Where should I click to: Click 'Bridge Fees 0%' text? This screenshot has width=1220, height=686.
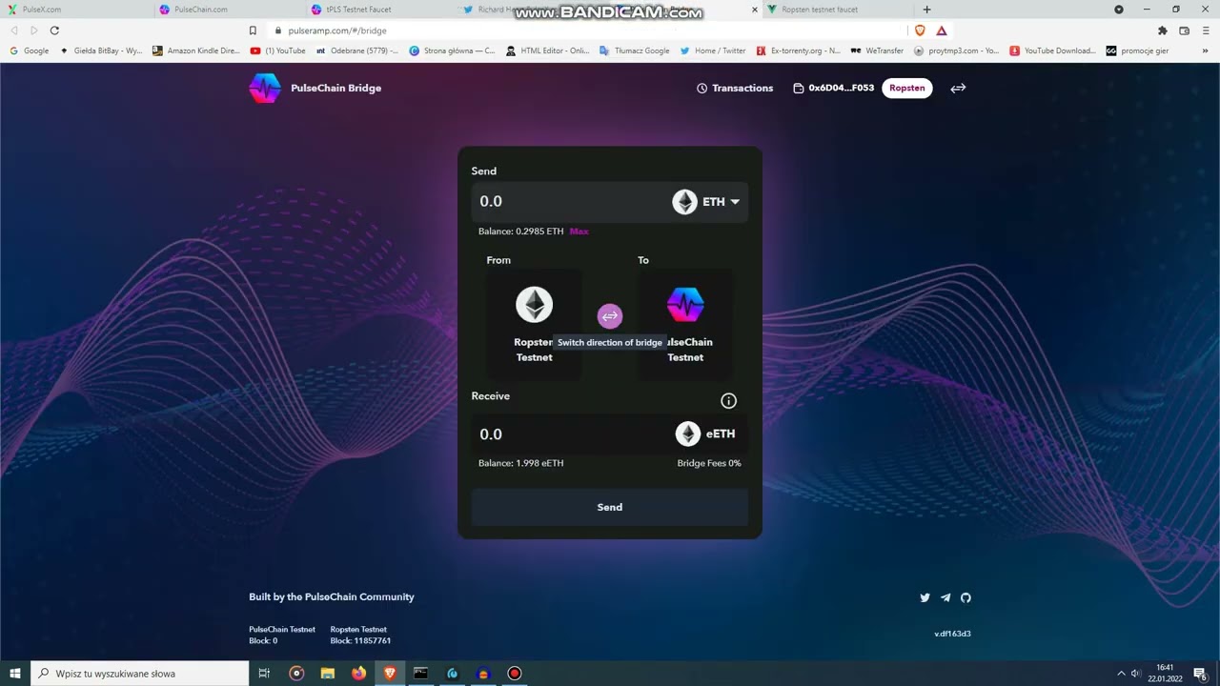pos(709,463)
